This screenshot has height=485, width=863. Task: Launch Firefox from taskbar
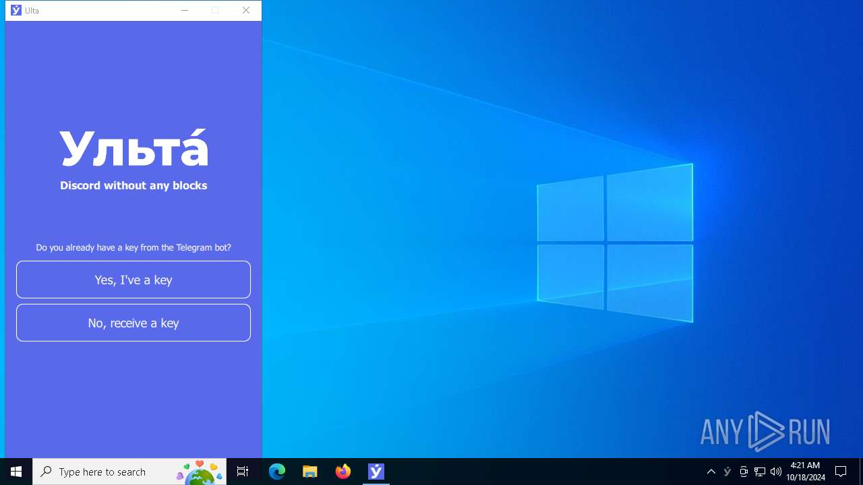click(343, 472)
